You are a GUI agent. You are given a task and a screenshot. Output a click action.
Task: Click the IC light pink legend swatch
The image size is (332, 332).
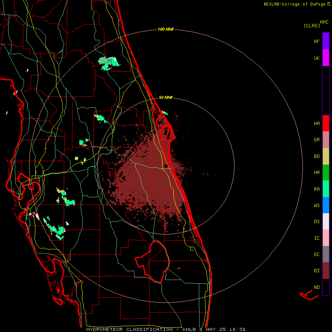[326, 238]
